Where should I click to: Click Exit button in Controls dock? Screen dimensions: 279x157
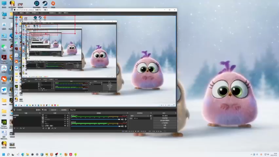[165, 128]
